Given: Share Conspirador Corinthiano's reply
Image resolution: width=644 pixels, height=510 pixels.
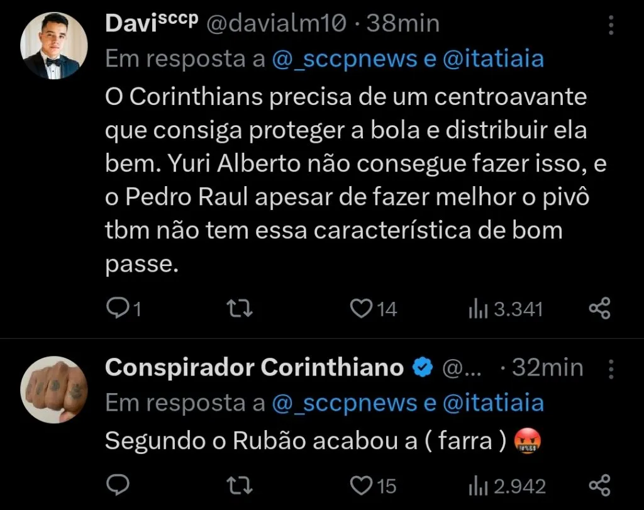Looking at the screenshot, I should (x=601, y=485).
